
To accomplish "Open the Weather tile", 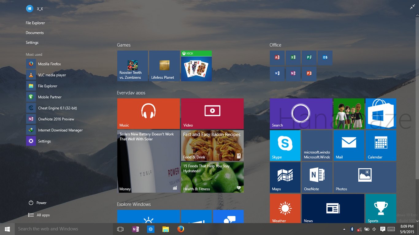I will click(x=285, y=208).
